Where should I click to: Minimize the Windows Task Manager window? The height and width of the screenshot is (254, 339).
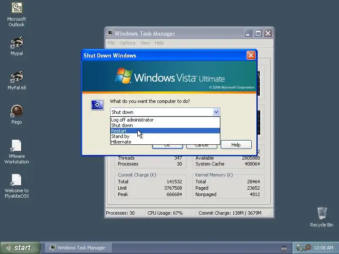(248, 33)
